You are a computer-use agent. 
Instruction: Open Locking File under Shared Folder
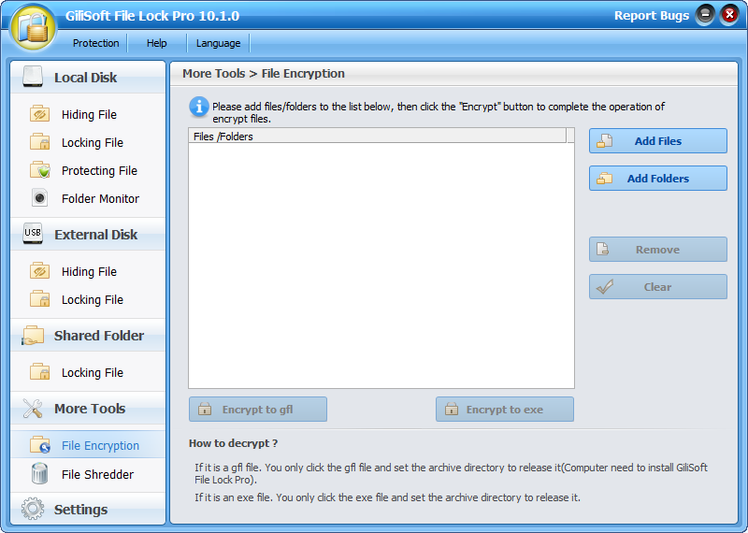coord(92,373)
